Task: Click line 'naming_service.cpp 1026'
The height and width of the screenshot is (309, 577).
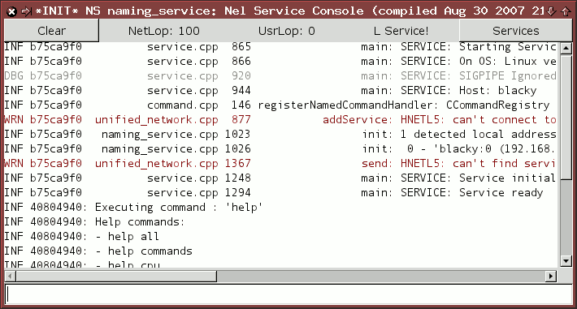Action: (x=280, y=148)
